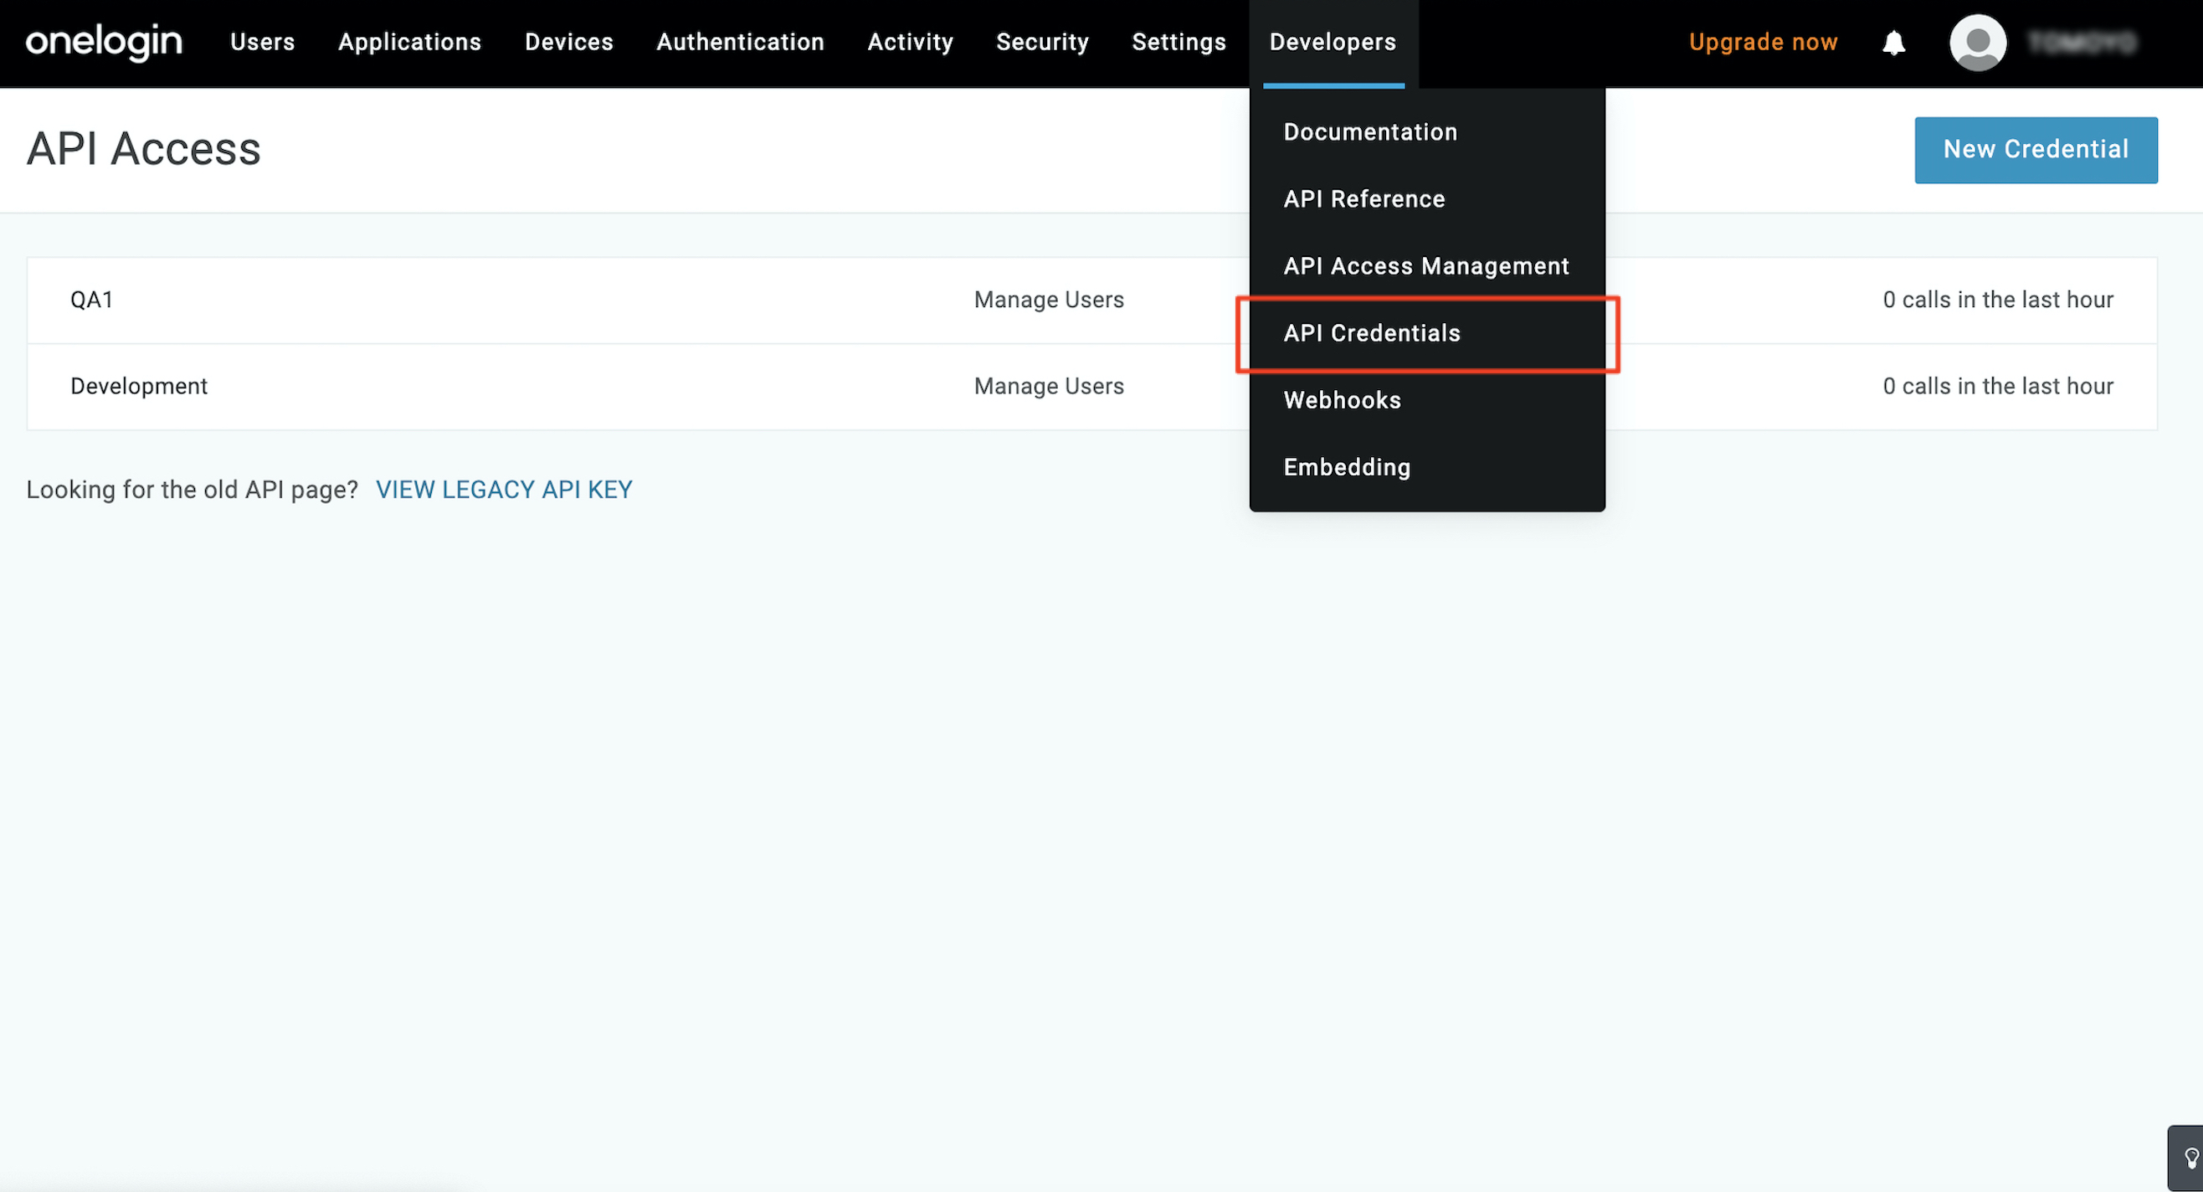
Task: Open the Settings menu
Action: (x=1179, y=42)
